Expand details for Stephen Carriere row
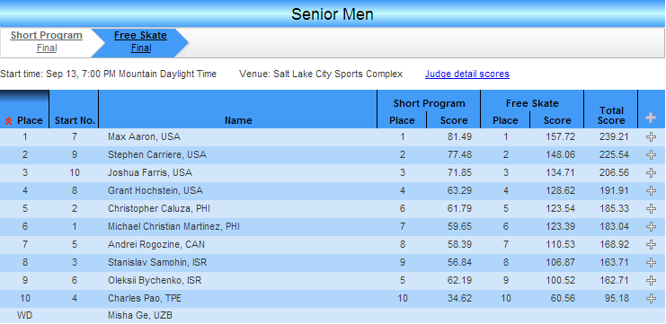This screenshot has height=324, width=666. pyautogui.click(x=651, y=154)
